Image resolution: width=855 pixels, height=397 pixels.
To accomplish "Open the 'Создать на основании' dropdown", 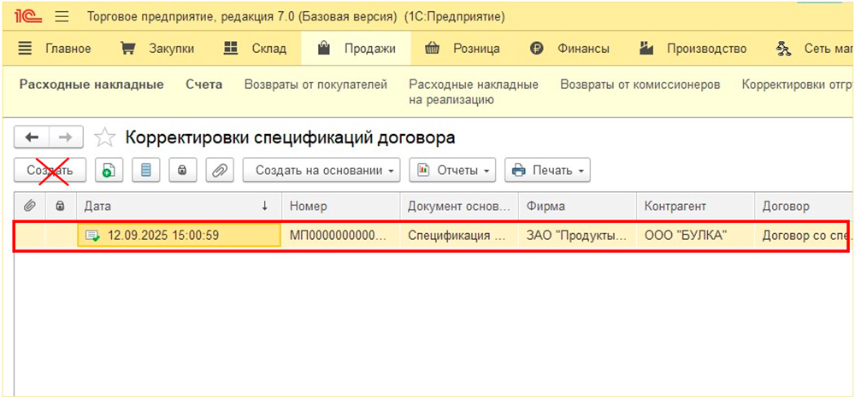I will click(321, 170).
